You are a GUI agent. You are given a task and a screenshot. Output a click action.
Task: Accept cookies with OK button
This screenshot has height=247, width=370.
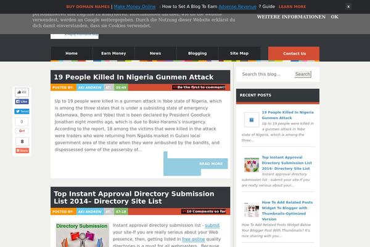point(334,17)
